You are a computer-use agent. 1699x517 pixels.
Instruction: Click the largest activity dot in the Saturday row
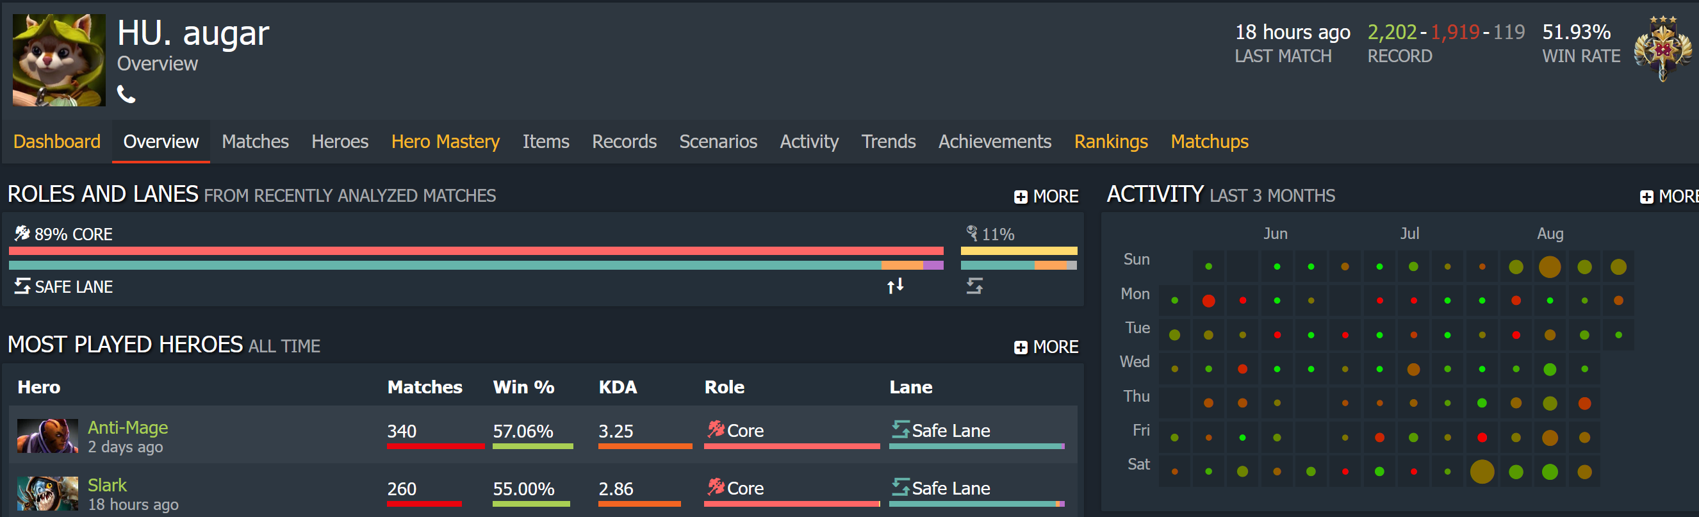coord(1482,472)
